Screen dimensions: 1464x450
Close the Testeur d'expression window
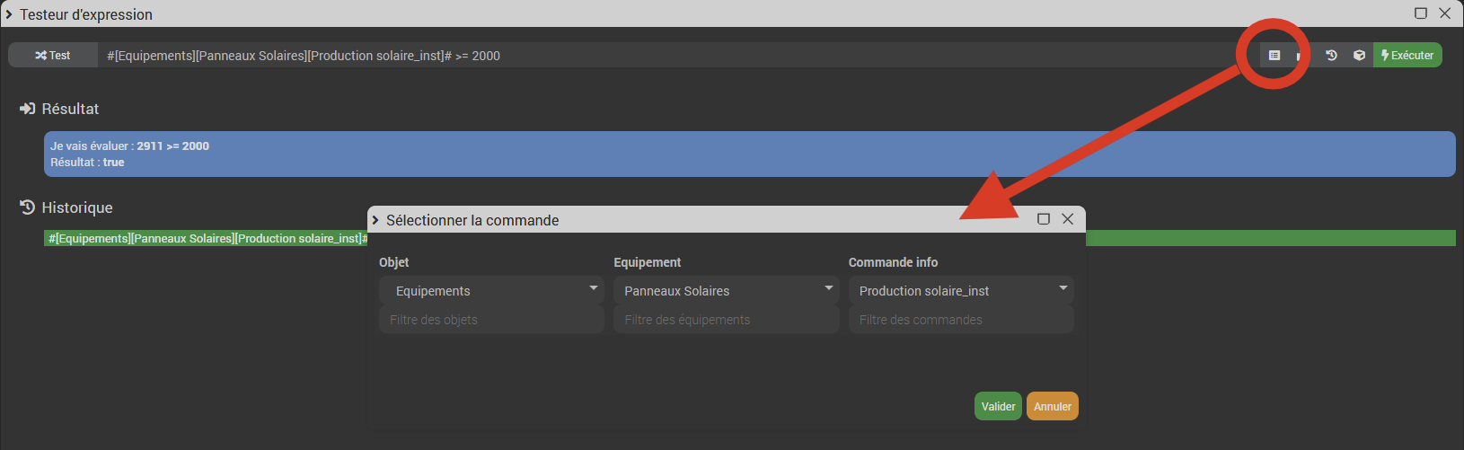pos(1444,13)
